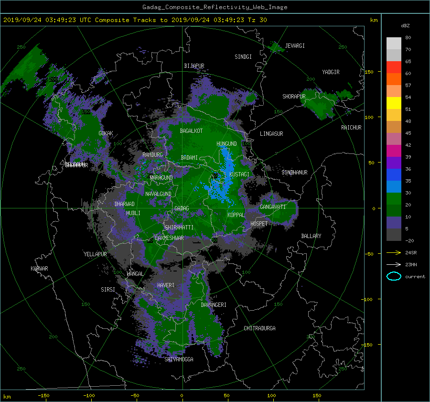Click the SINDHANUR town label
430x402 pixels.
294,173
